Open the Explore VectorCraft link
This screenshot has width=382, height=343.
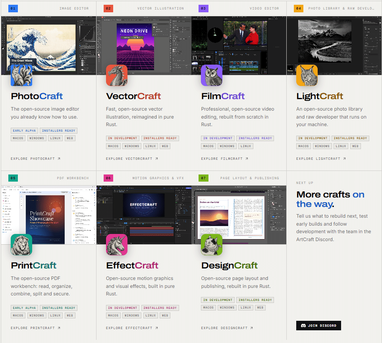tap(132, 159)
